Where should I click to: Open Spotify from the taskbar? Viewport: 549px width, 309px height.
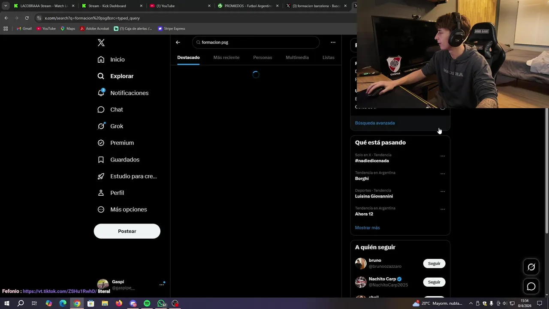(x=147, y=303)
